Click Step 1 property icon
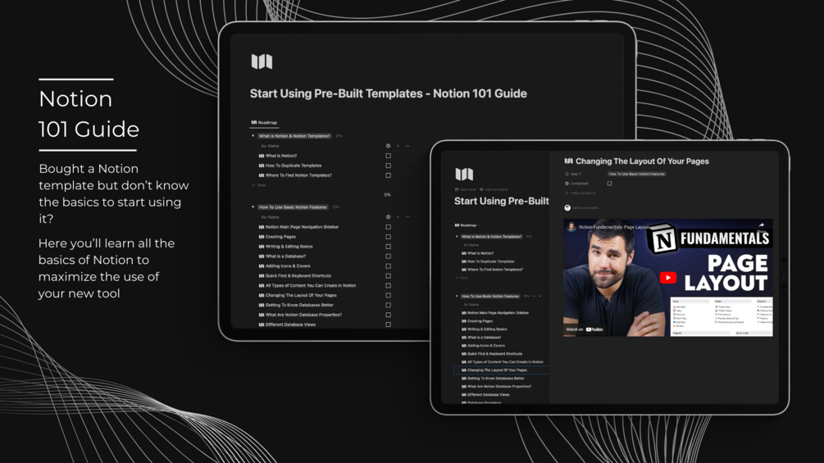824x463 pixels. tap(567, 174)
